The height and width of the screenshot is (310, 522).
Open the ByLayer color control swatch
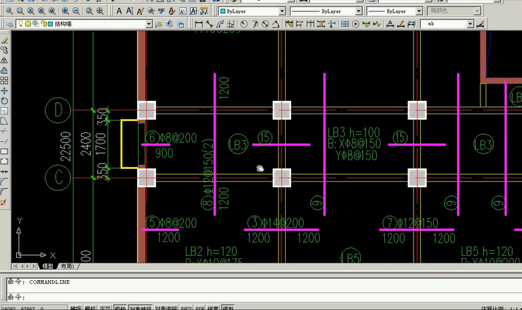click(x=223, y=11)
